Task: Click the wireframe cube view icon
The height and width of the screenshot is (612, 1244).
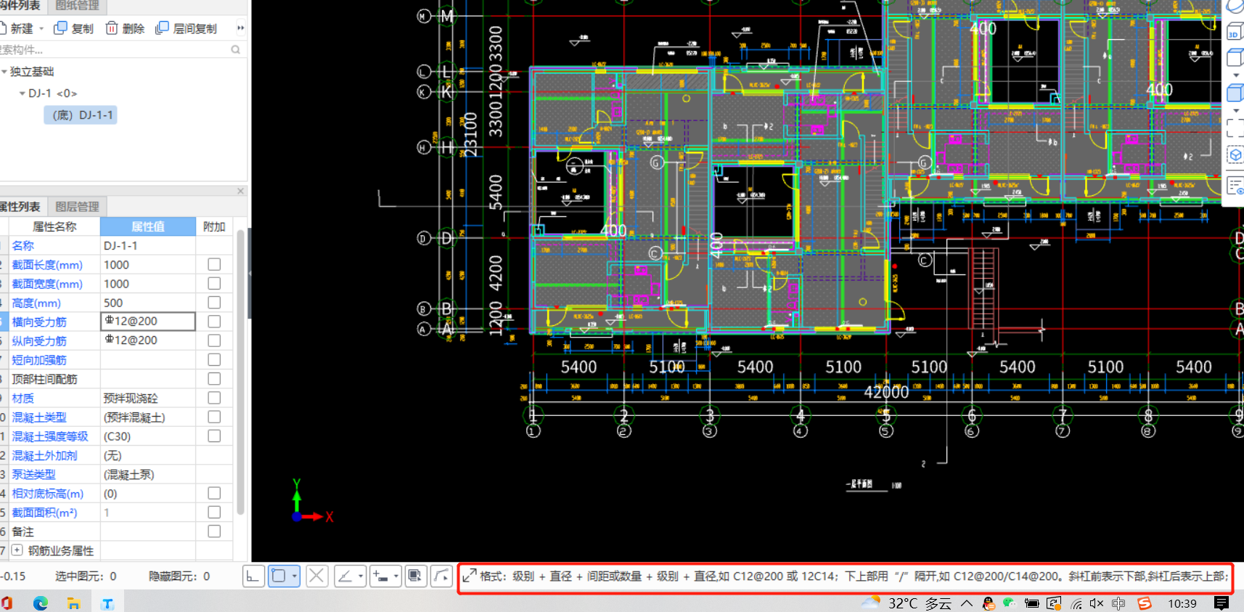Action: [x=1235, y=57]
